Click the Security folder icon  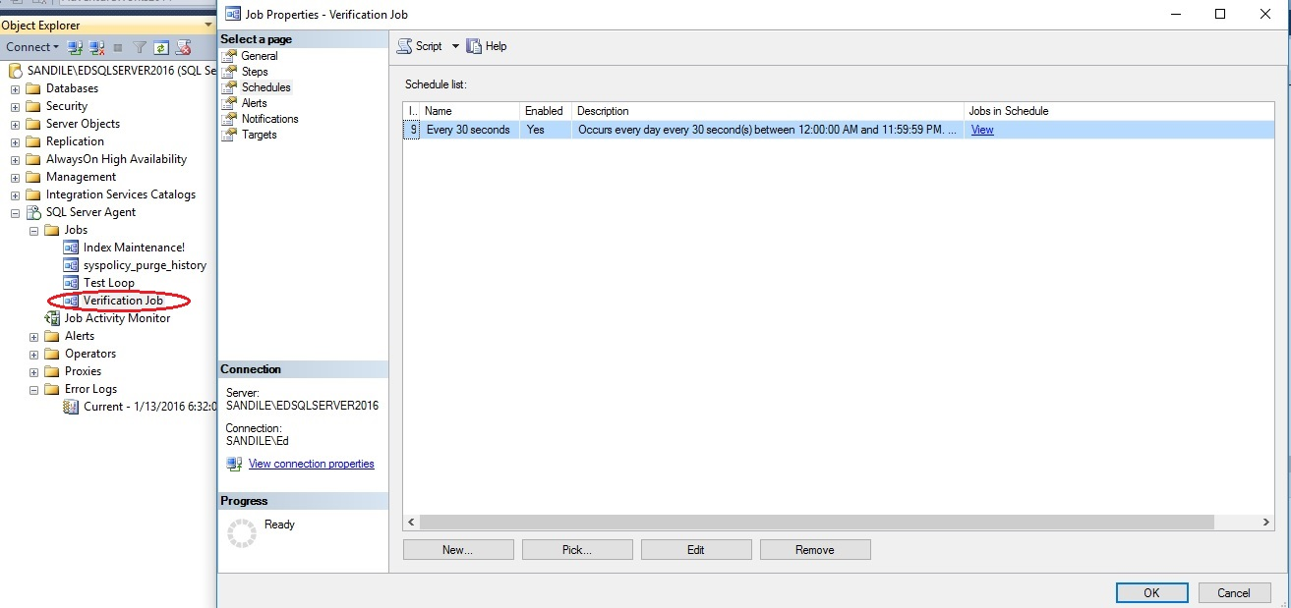[x=33, y=106]
